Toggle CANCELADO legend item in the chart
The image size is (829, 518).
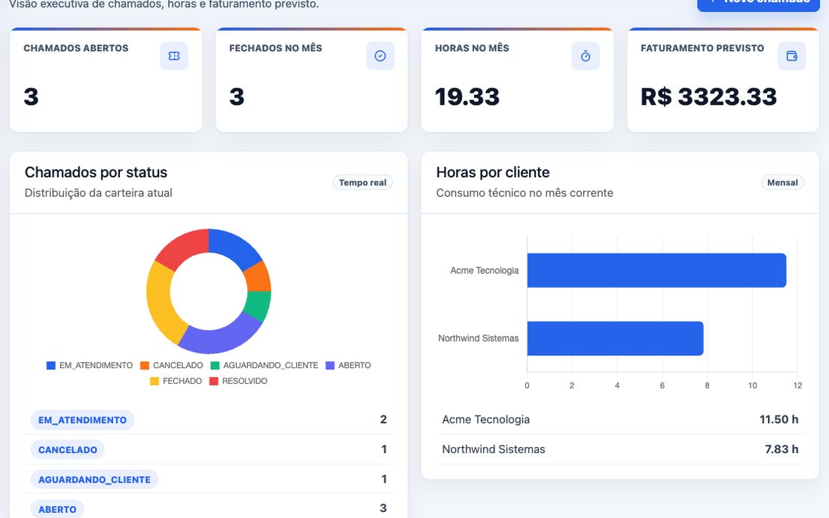(x=171, y=365)
